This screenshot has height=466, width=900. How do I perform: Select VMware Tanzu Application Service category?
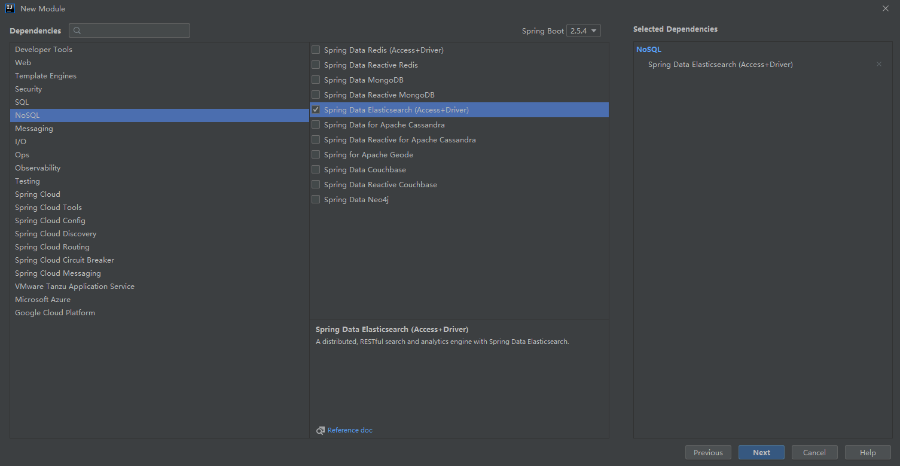click(x=159, y=286)
